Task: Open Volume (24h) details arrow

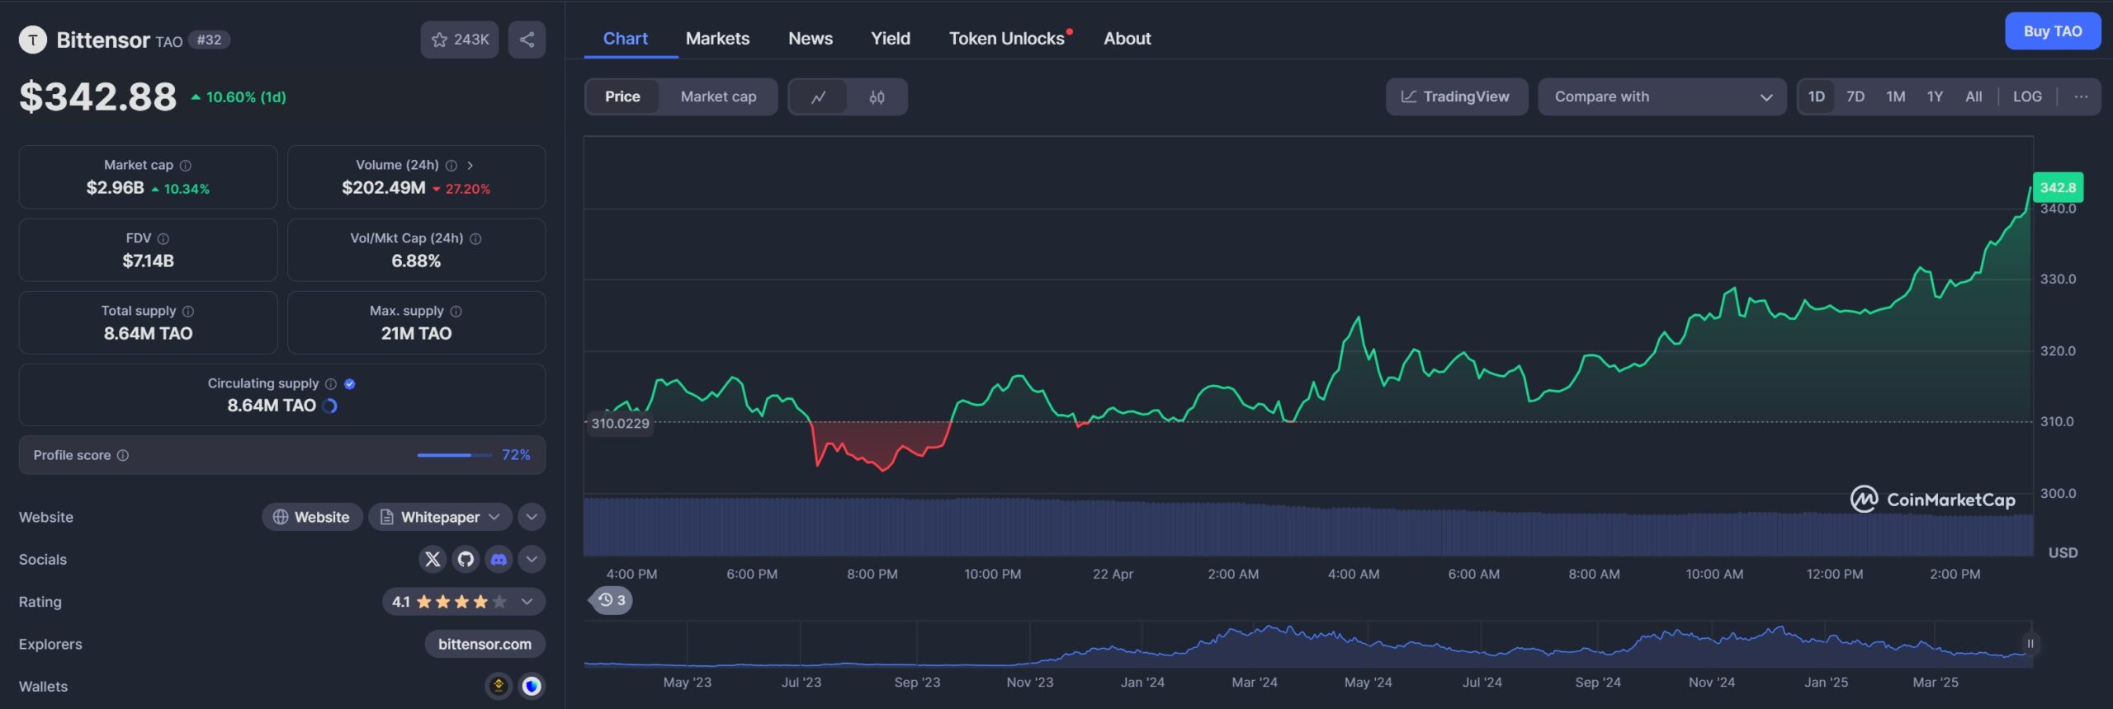Action: 470,166
